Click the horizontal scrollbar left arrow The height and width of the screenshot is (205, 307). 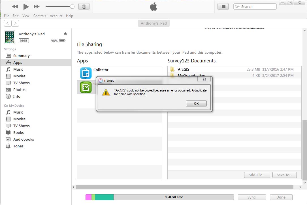(74, 187)
